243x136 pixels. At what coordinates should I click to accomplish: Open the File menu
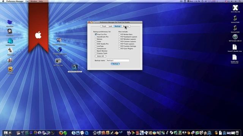click(27, 1)
